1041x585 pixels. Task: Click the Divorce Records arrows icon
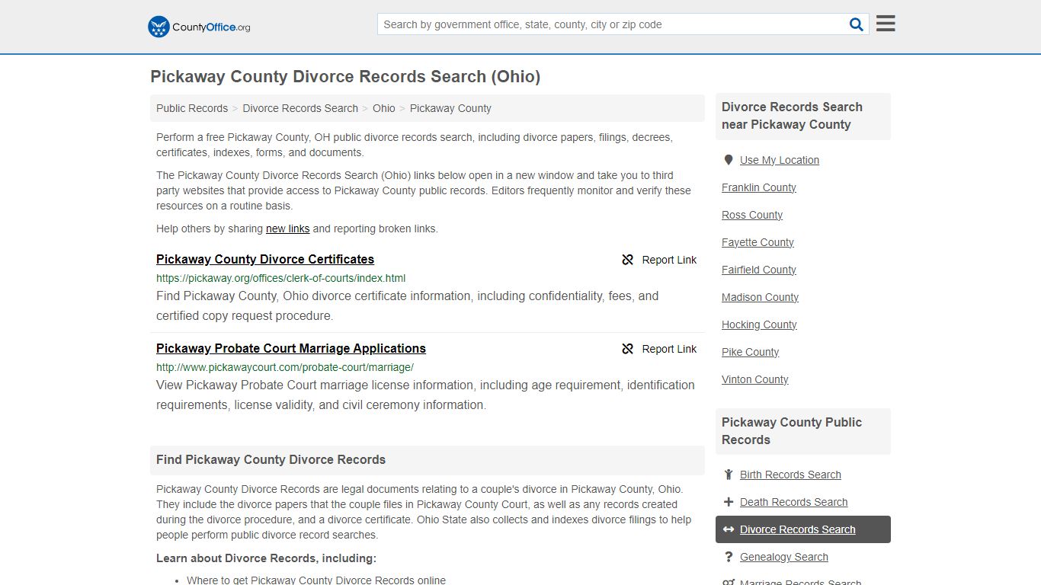point(729,529)
